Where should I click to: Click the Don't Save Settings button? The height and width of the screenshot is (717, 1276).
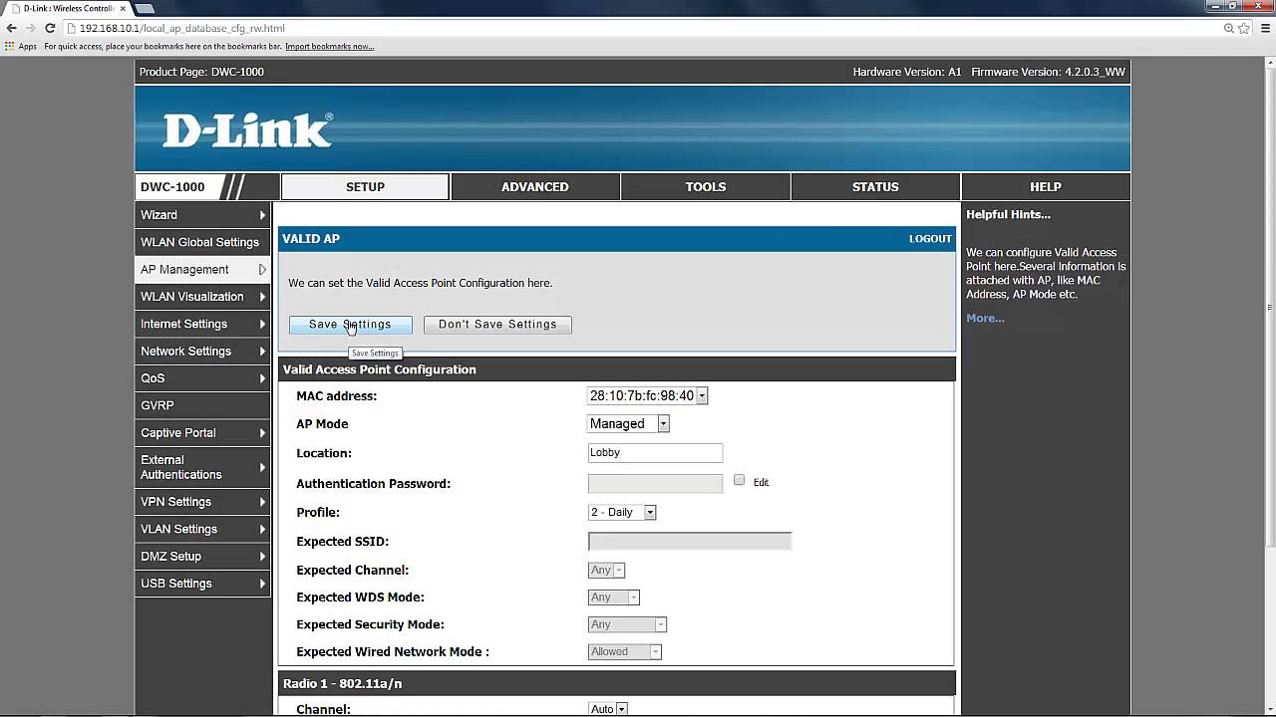pyautogui.click(x=497, y=325)
